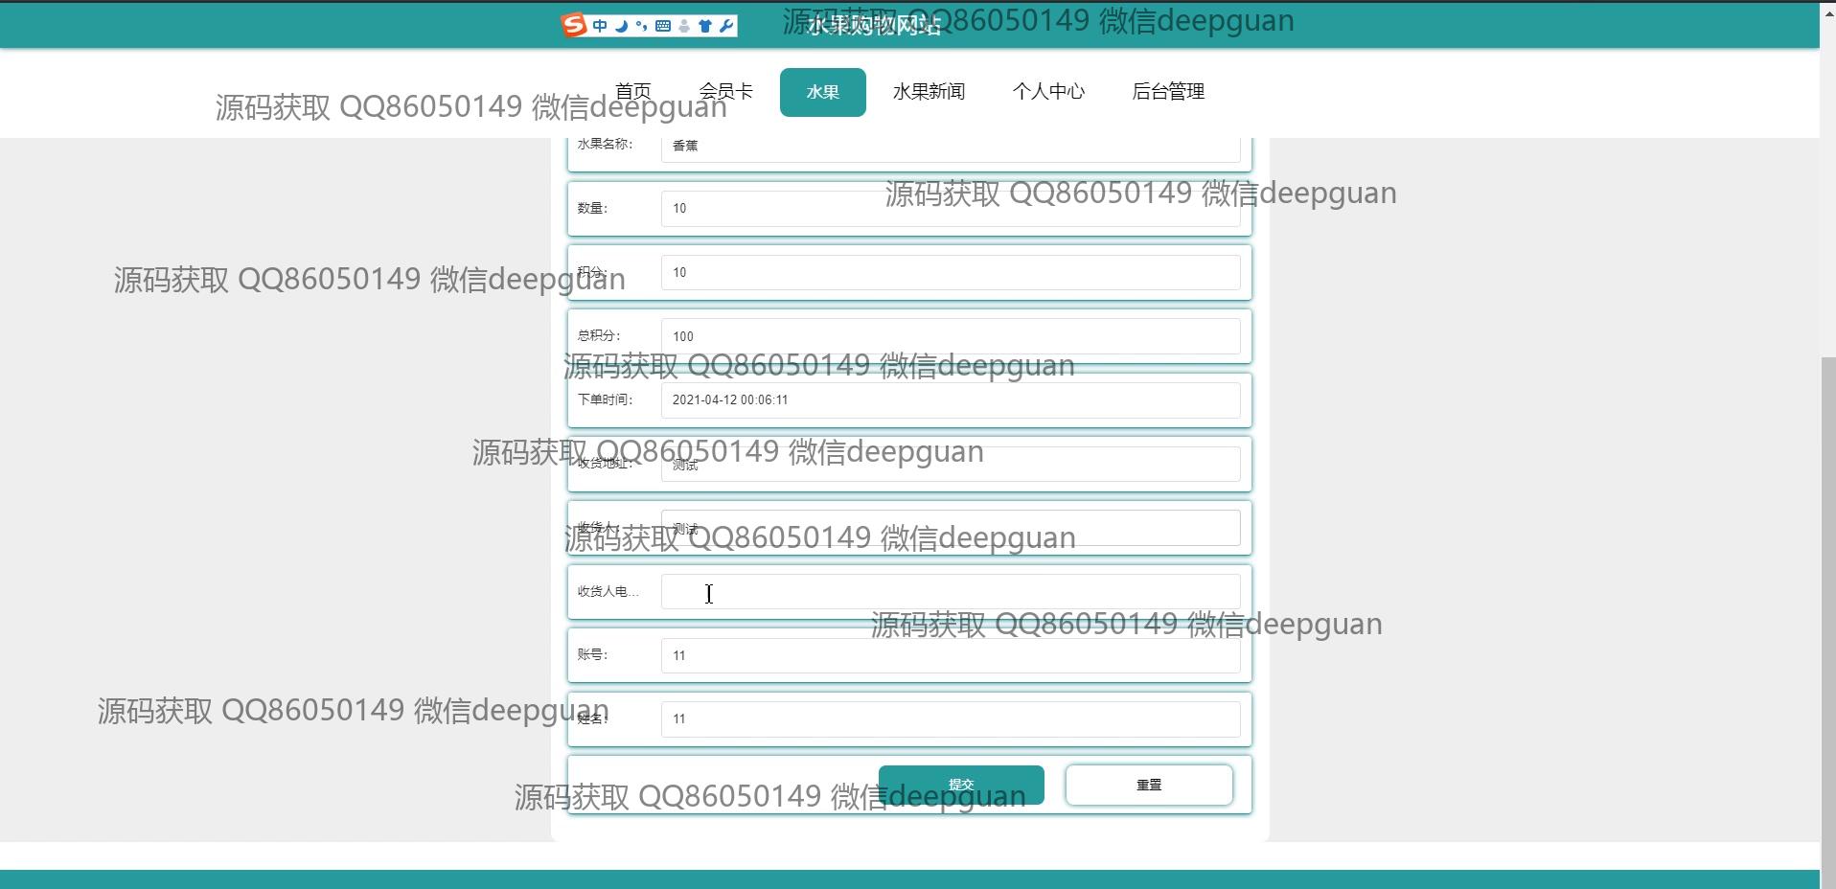Click the 重置 reset button
Screen dimensions: 1836x889
pyautogui.click(x=1148, y=785)
